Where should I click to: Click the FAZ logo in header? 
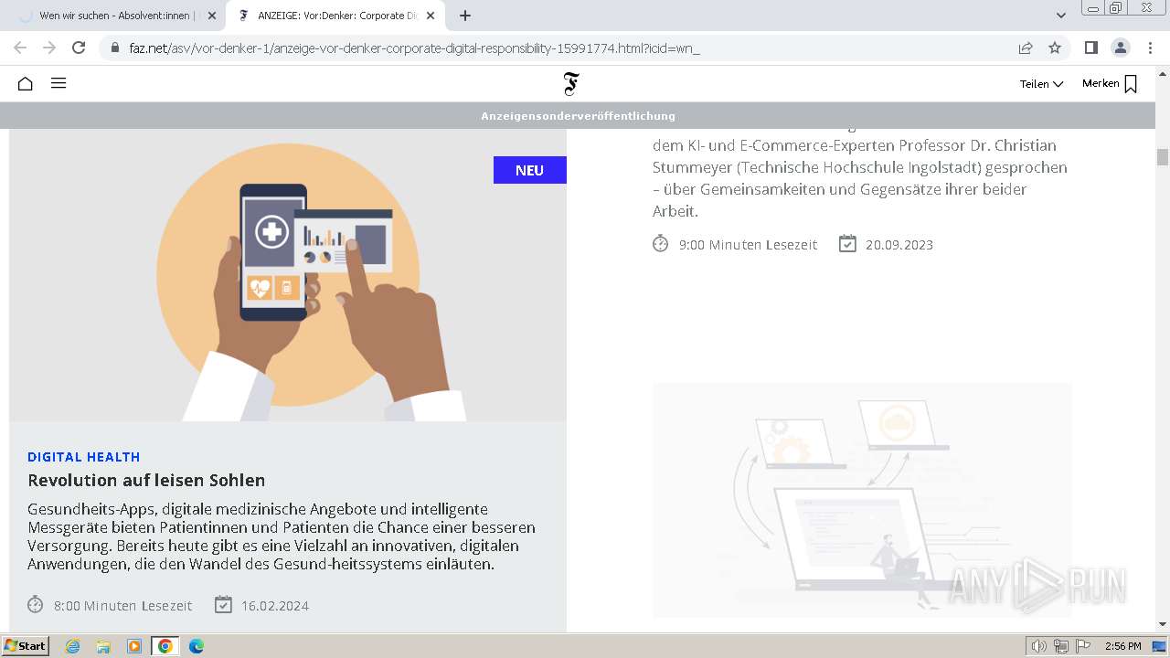[571, 84]
